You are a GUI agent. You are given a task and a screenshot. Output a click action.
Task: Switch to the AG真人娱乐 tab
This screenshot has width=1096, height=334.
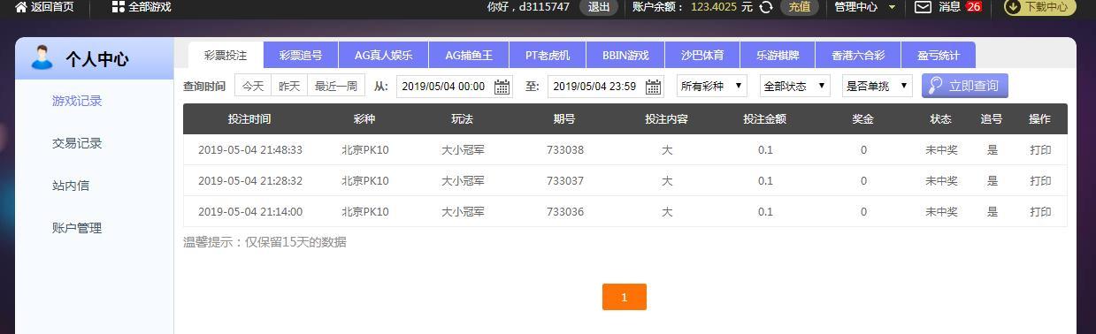383,55
